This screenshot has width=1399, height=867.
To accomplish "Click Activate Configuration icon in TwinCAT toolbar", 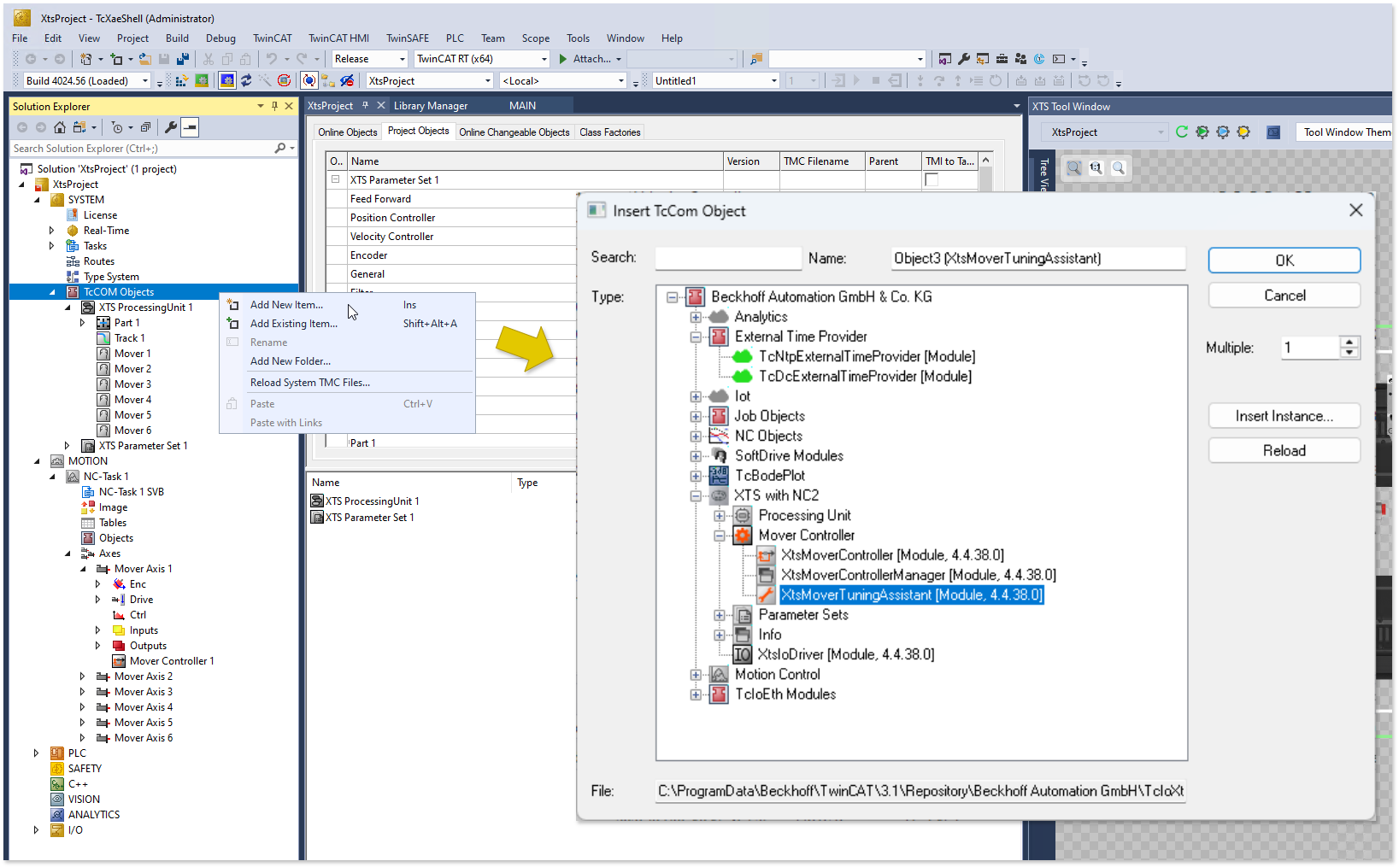I will 181,80.
